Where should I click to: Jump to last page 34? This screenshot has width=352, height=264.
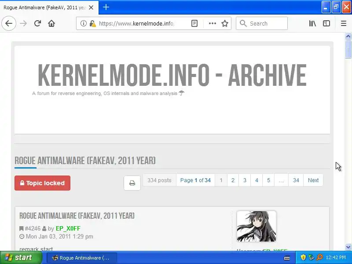coord(296,180)
